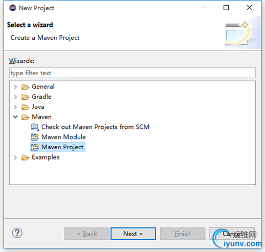Screen dimensions: 265x252
Task: Click the Check out Maven Projects SCM icon
Action: click(x=35, y=127)
